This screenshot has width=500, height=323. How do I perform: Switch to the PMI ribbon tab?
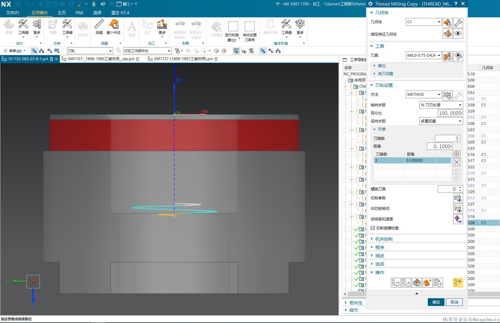coord(79,13)
